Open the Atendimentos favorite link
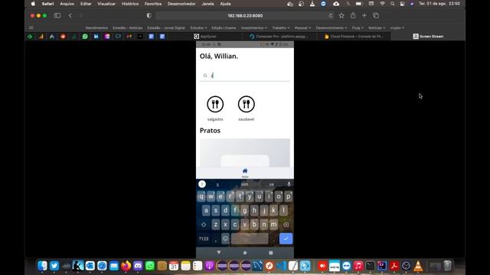The height and width of the screenshot is (275, 490). 96,27
